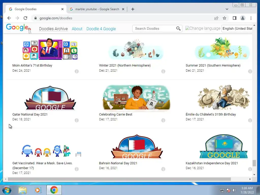Screen dimensions: 260x195
Task: Click the Summer 2021 doodle image
Action: [x=222, y=48]
